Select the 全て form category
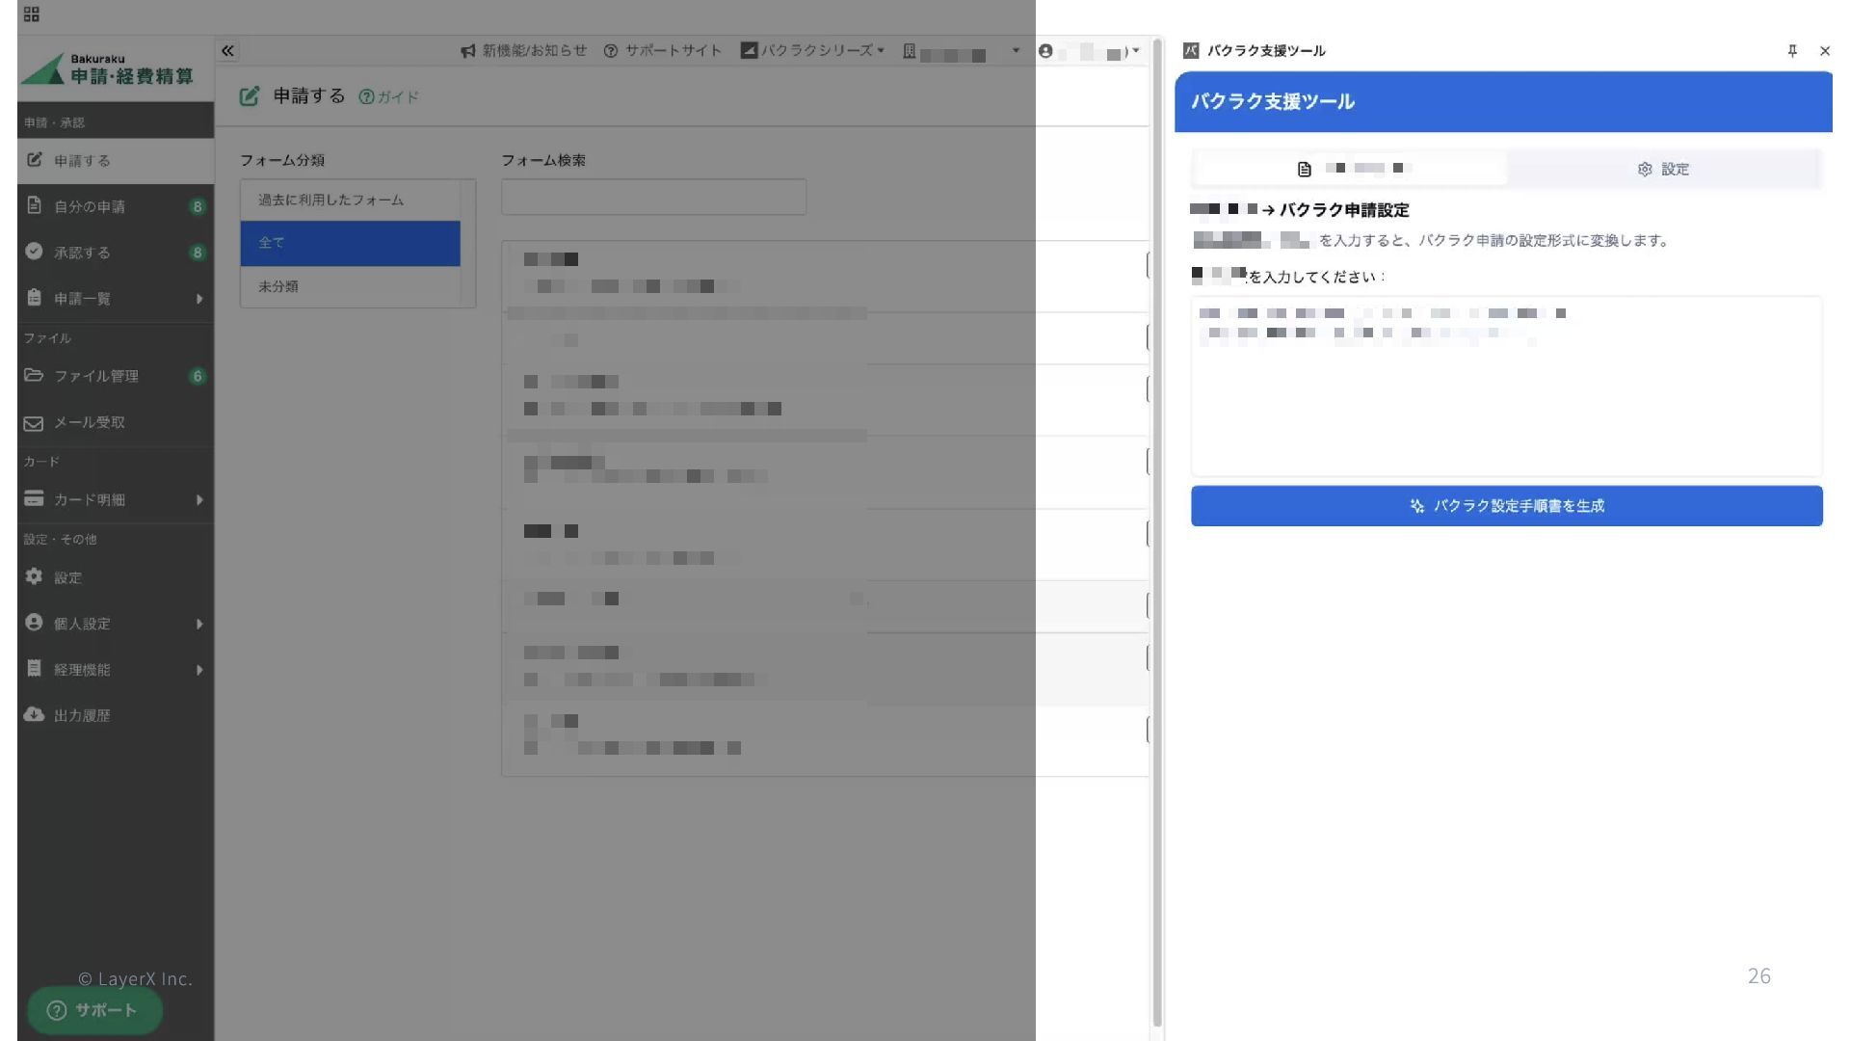Image resolution: width=1850 pixels, height=1041 pixels. [x=351, y=243]
